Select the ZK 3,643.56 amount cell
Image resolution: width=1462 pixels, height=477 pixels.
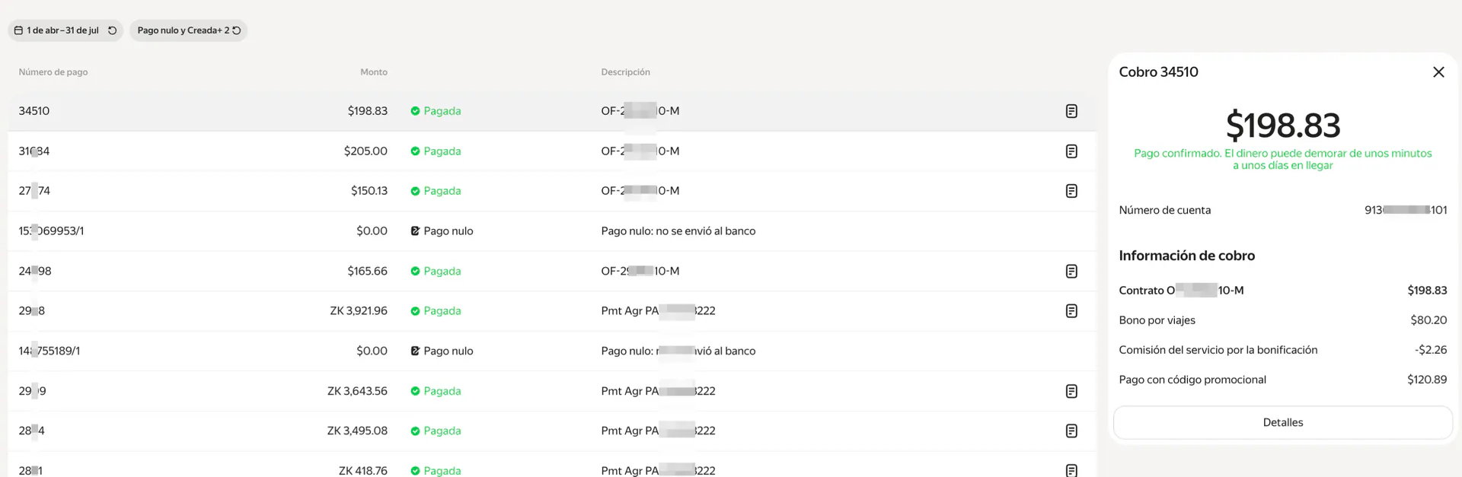pos(357,391)
